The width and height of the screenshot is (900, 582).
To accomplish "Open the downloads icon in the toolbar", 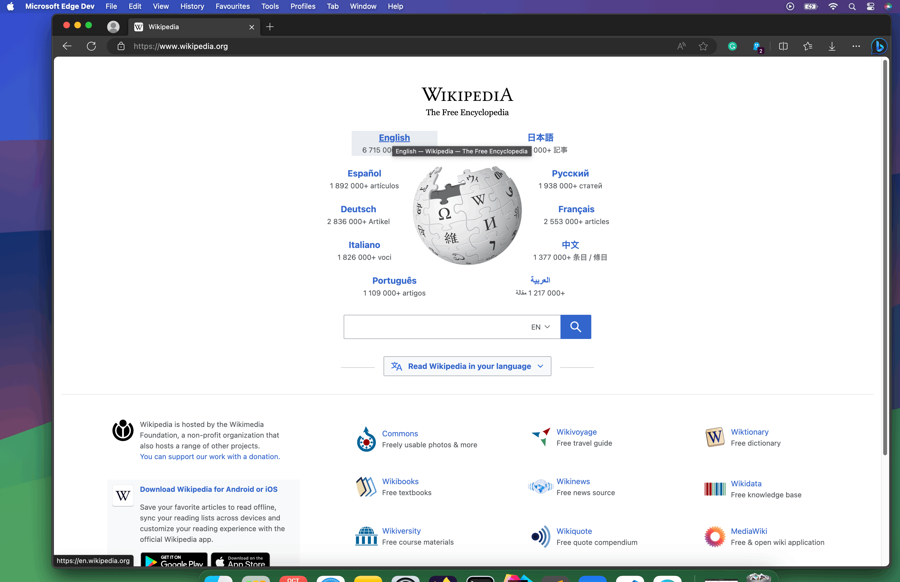I will coord(832,46).
